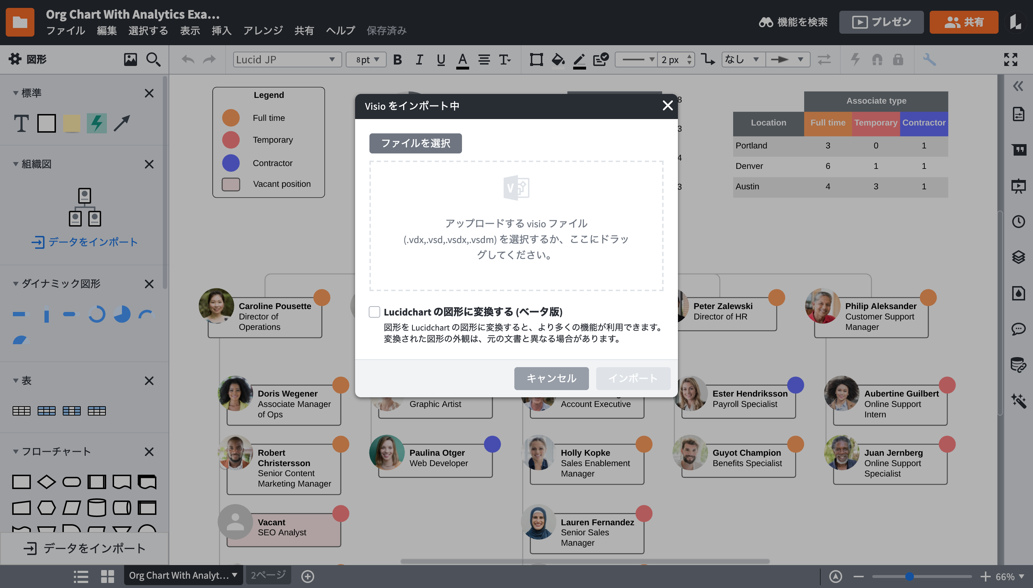
Task: Check Lucidchart の図形に変換する checkbox
Action: tap(374, 312)
